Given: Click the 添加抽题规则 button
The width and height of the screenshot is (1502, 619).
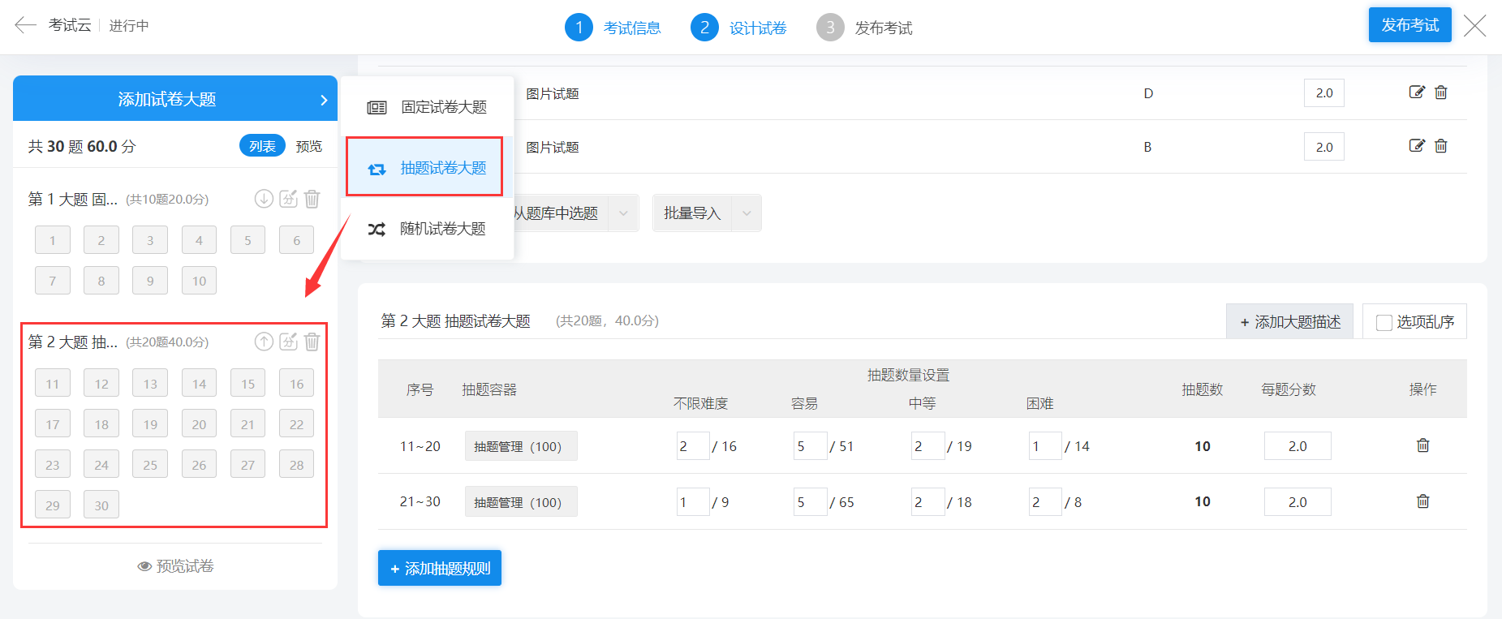Looking at the screenshot, I should point(440,569).
